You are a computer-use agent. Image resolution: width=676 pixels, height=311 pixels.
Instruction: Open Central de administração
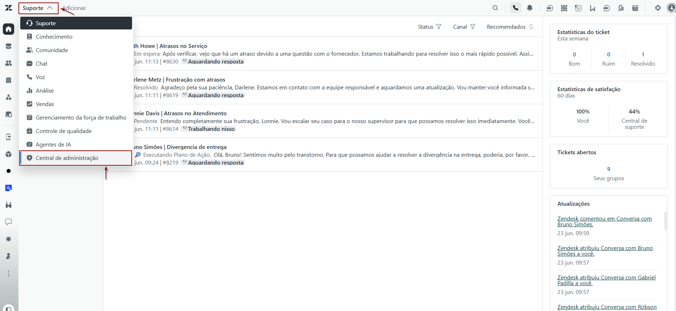click(x=76, y=158)
